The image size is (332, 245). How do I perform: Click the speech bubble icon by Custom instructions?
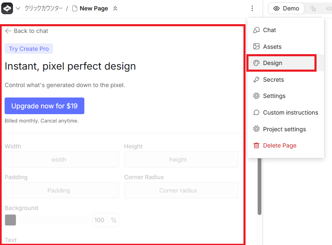tap(256, 112)
